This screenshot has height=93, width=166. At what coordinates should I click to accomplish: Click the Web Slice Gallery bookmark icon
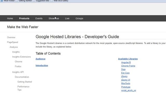pyautogui.click(x=51, y=1)
